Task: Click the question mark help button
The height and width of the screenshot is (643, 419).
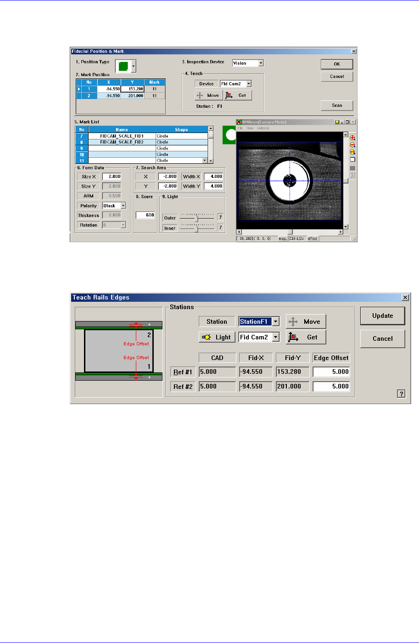Action: (401, 394)
